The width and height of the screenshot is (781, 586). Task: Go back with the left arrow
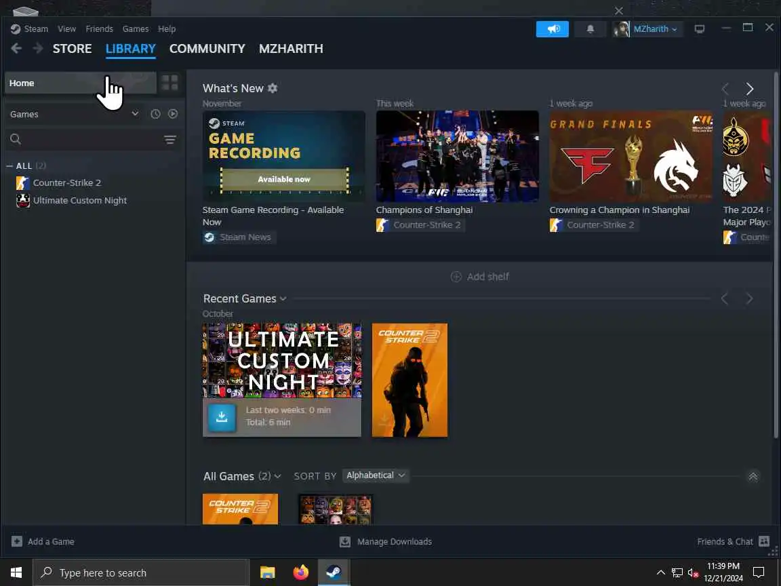(x=16, y=48)
